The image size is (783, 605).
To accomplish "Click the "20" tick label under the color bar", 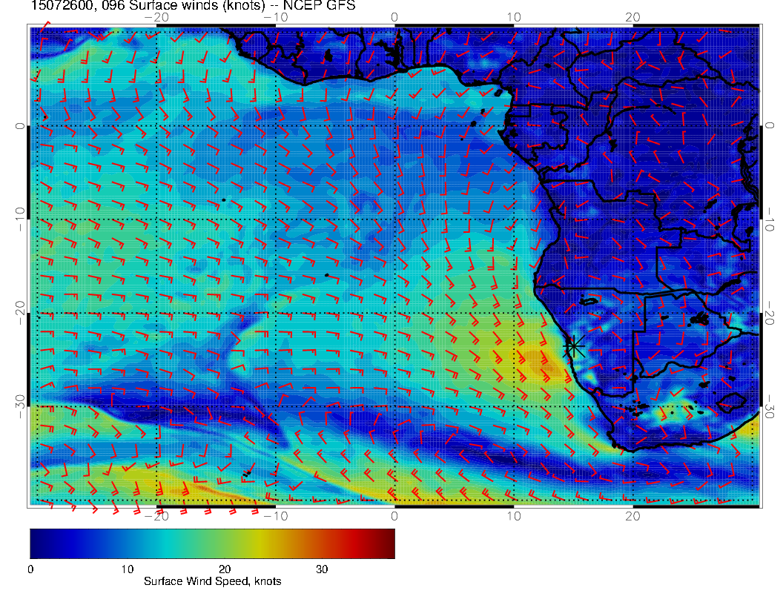I will 224,569.
